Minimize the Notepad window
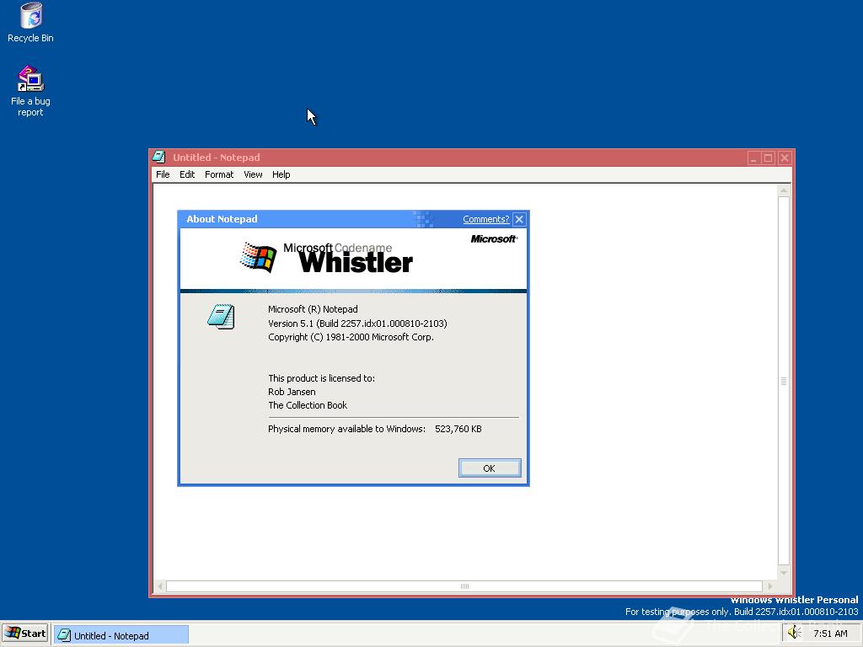The image size is (863, 647). 753,158
